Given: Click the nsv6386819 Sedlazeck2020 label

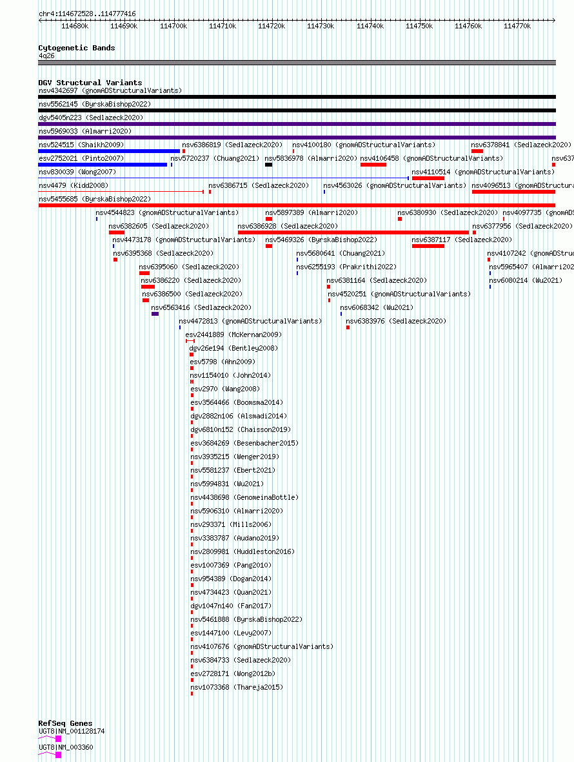Looking at the screenshot, I should 232,145.
